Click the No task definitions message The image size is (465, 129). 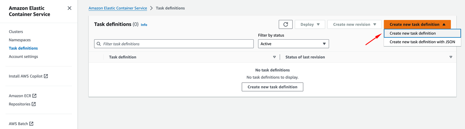pos(272,70)
